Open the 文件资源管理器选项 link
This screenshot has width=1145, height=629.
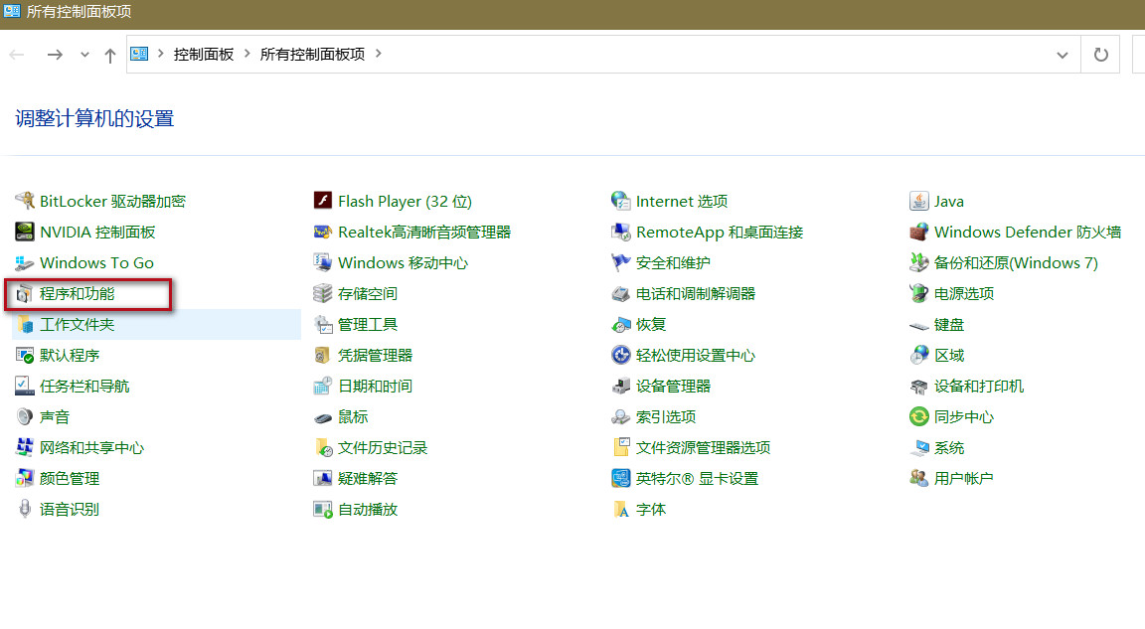coord(704,447)
